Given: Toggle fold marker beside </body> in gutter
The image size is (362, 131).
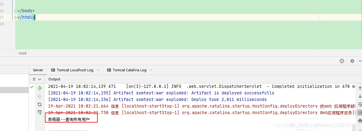Looking at the screenshot, I should tap(15, 11).
